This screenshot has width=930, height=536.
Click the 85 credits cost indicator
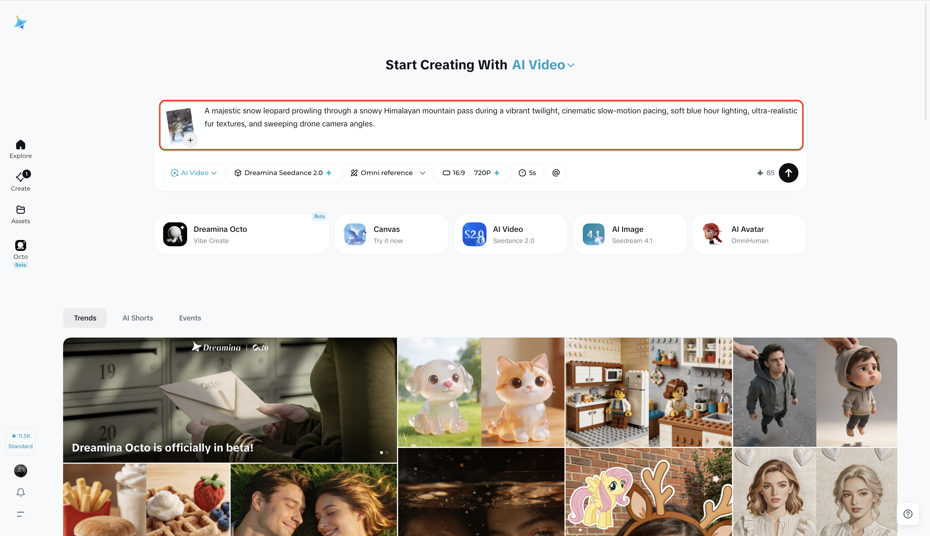[765, 173]
